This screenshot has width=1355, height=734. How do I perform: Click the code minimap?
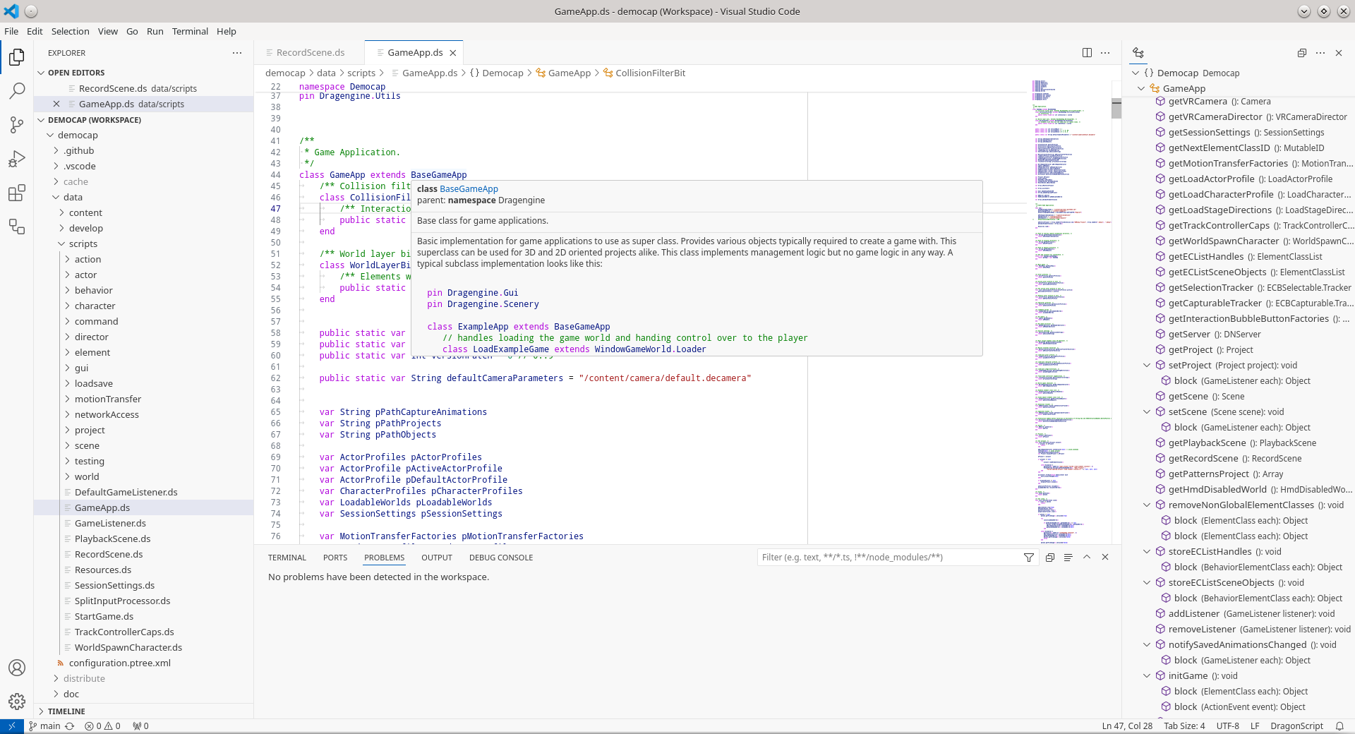coord(1071,311)
